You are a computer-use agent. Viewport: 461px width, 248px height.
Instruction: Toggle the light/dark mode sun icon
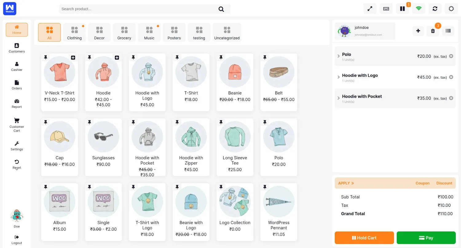tap(451, 9)
